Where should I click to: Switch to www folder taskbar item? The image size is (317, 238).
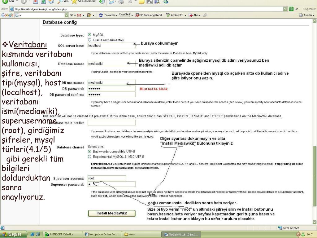coord(142,234)
